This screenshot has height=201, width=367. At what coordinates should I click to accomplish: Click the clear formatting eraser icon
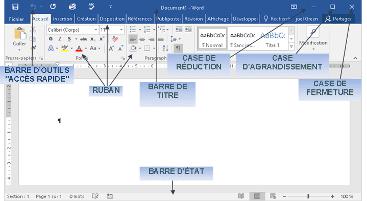(115, 39)
